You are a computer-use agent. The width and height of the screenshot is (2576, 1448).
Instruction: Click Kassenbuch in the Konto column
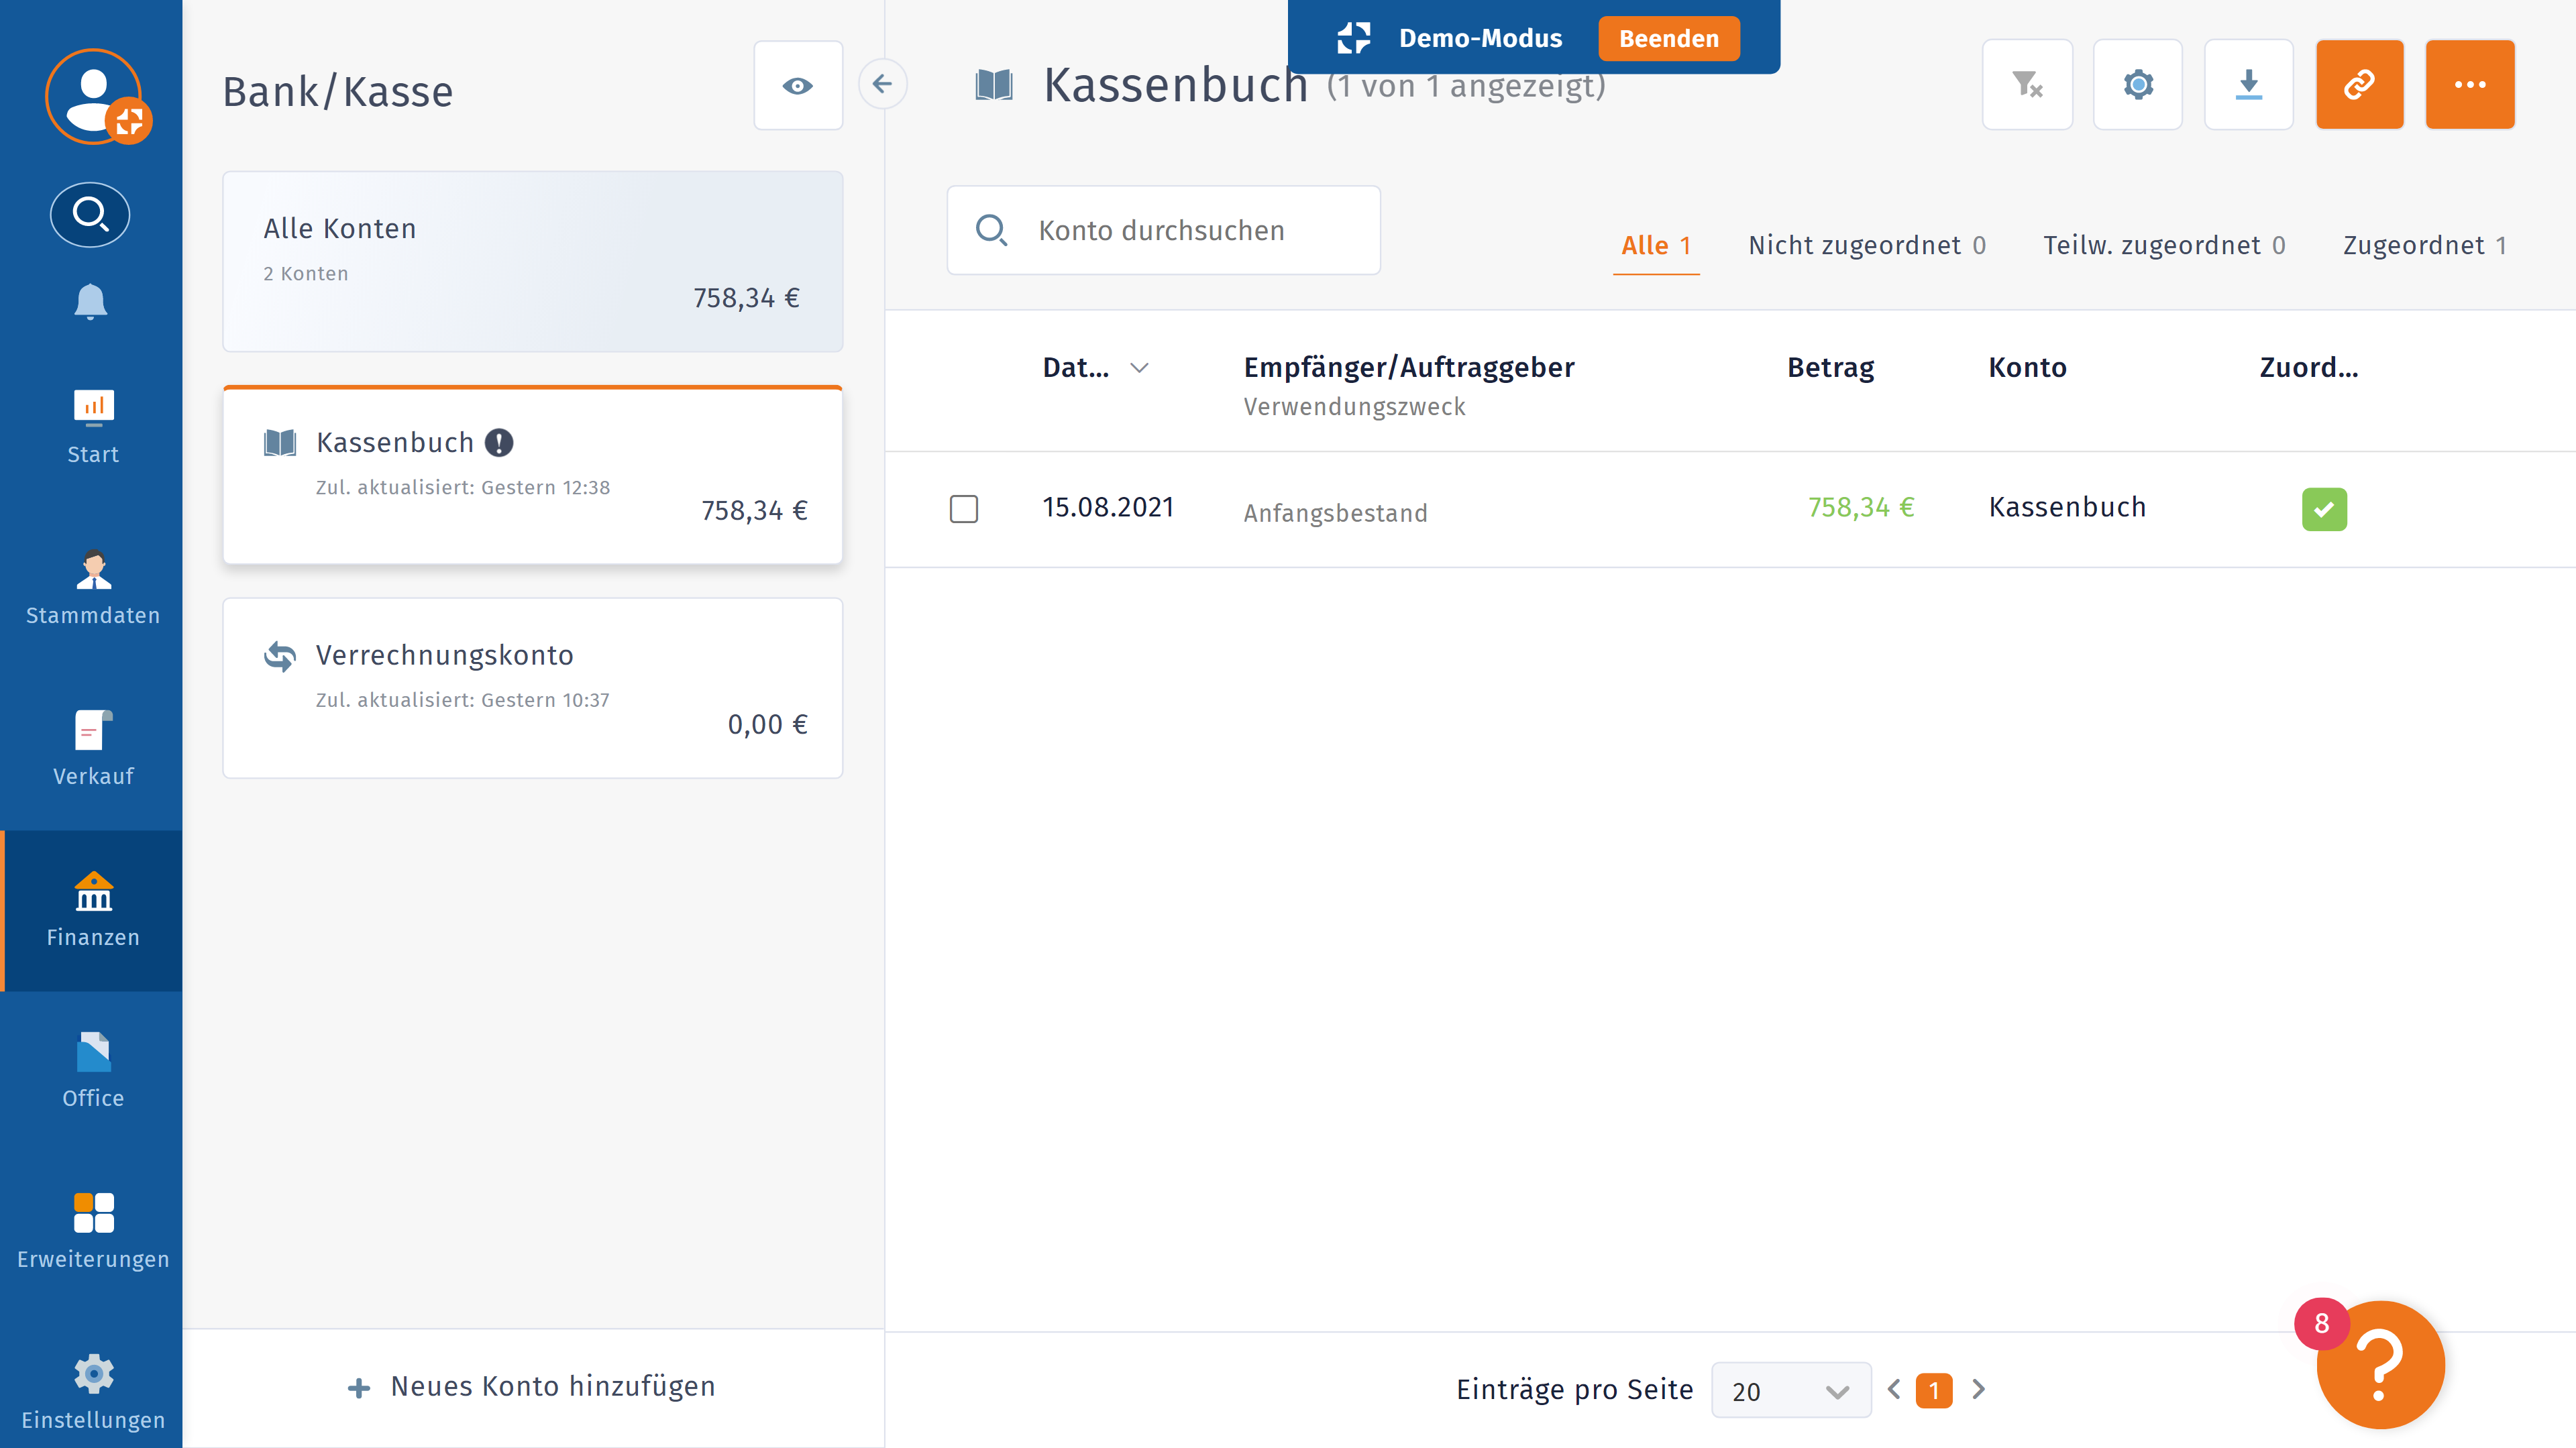tap(2067, 507)
